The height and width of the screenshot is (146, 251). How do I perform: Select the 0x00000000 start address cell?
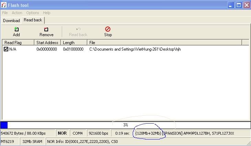click(47, 49)
